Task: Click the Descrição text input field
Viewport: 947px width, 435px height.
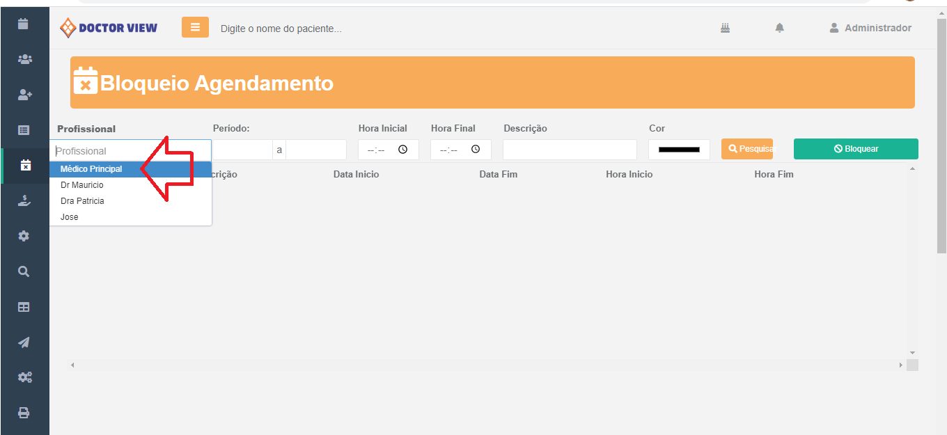Action: point(569,150)
